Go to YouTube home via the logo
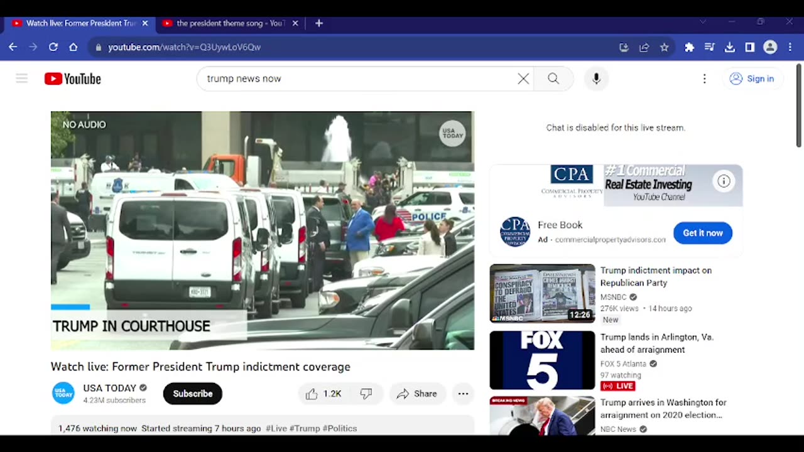The image size is (804, 452). pos(73,78)
